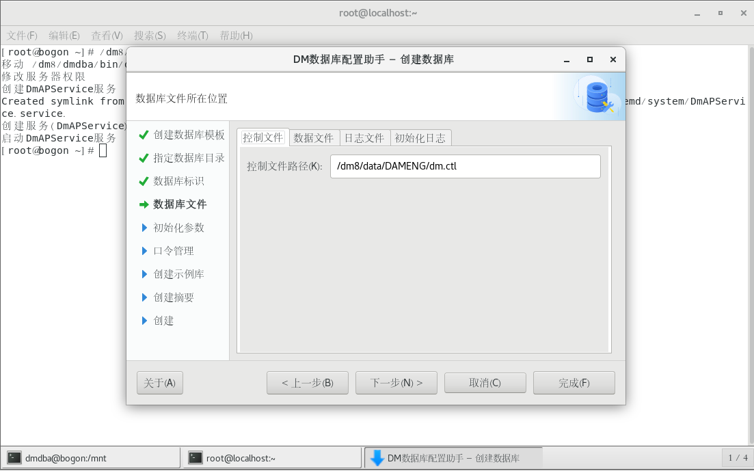Select the final 创建 step

[x=163, y=321]
